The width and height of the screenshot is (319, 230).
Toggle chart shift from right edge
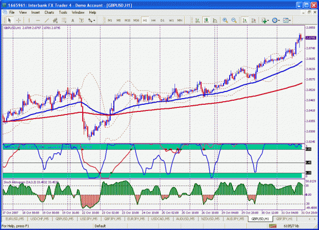click(x=254, y=20)
